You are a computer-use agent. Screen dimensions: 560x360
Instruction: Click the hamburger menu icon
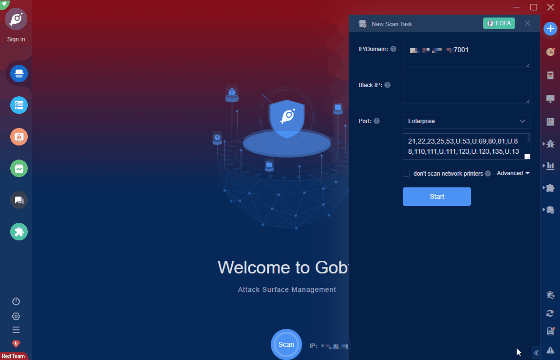tap(16, 330)
